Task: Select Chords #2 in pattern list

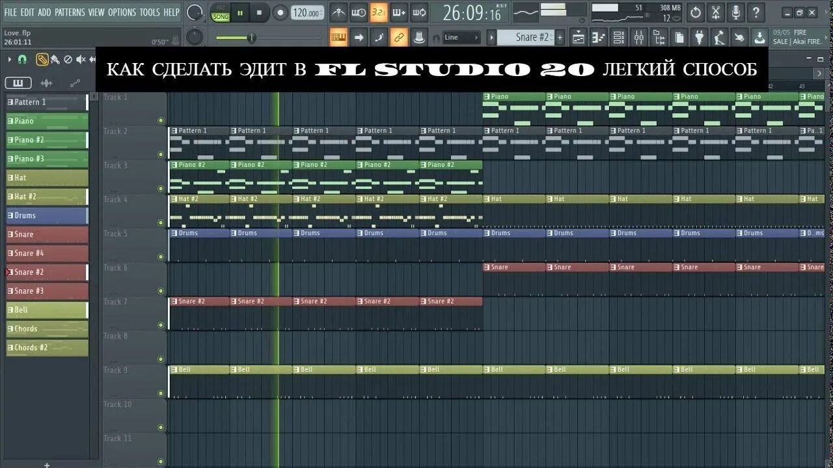Action: coord(47,348)
